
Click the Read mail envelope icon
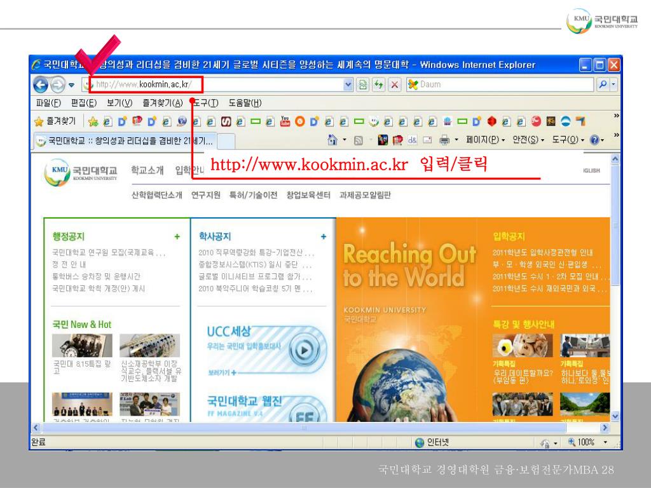tap(427, 140)
